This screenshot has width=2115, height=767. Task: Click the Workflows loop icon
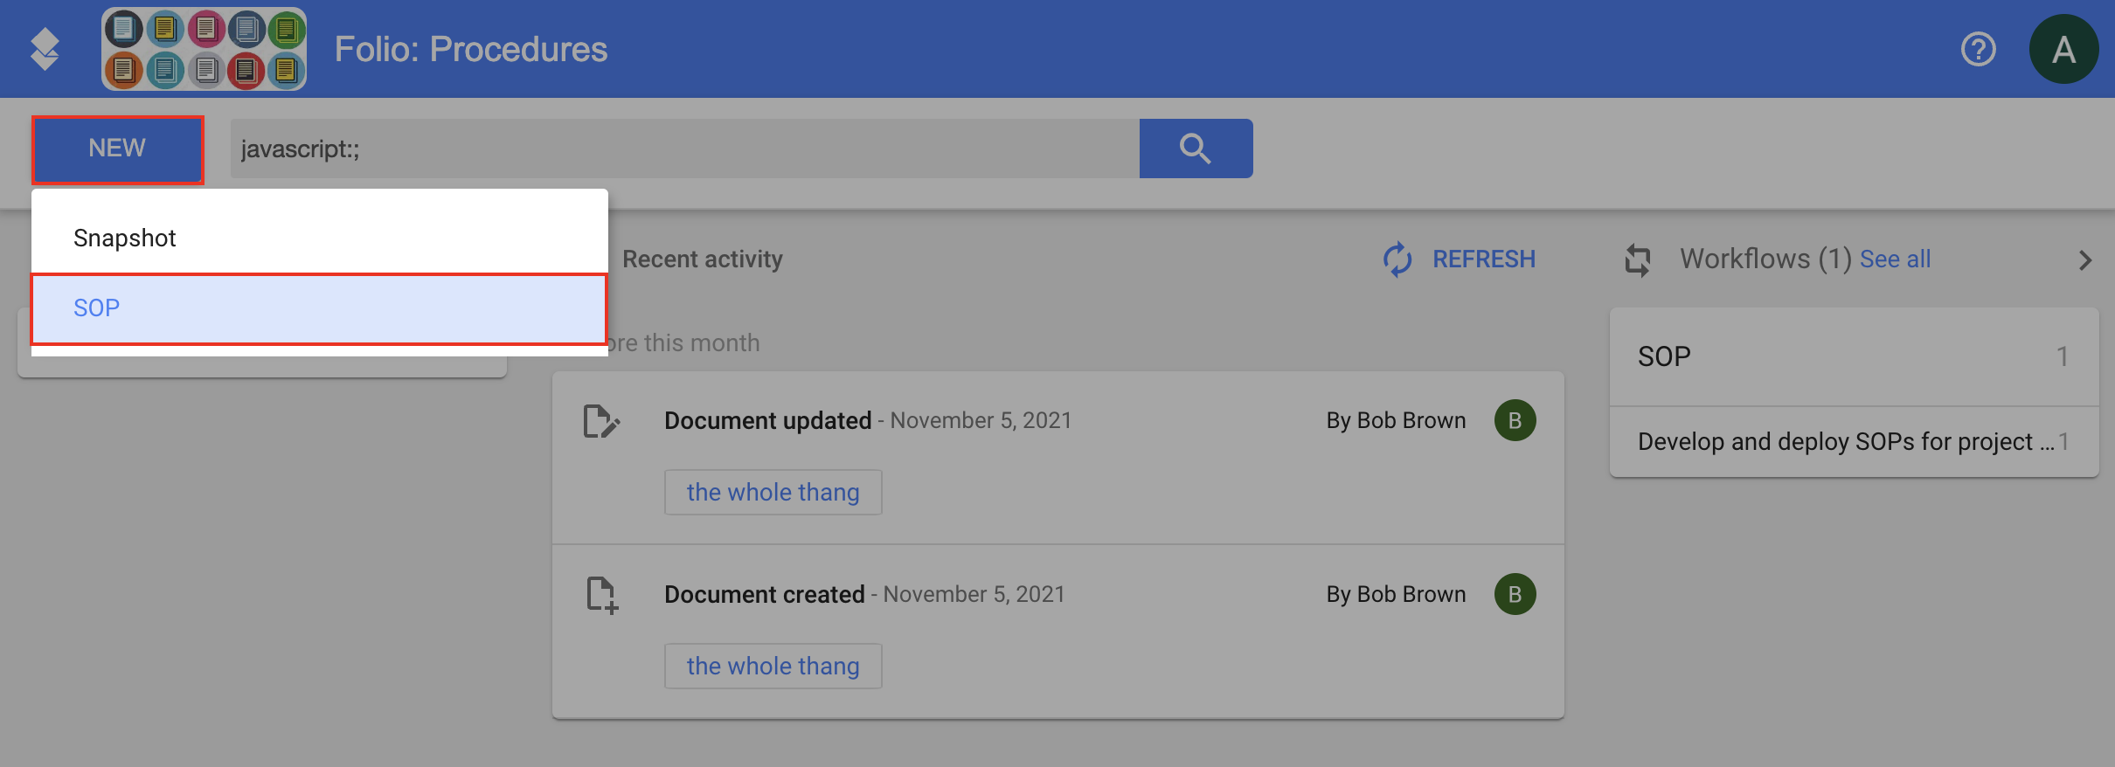click(x=1638, y=259)
